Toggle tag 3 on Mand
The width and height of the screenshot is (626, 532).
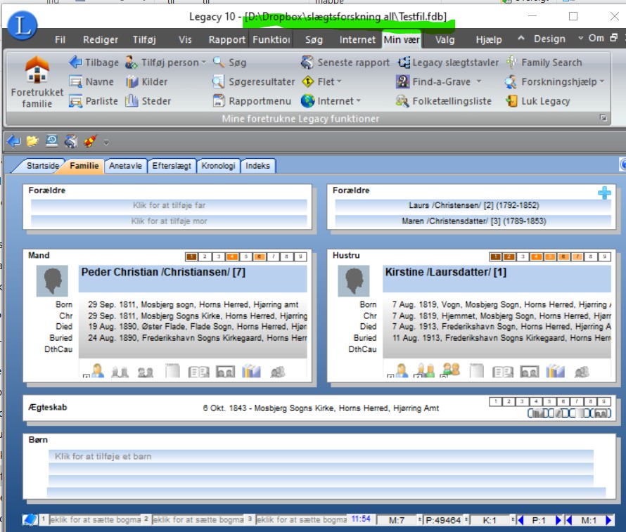point(218,257)
